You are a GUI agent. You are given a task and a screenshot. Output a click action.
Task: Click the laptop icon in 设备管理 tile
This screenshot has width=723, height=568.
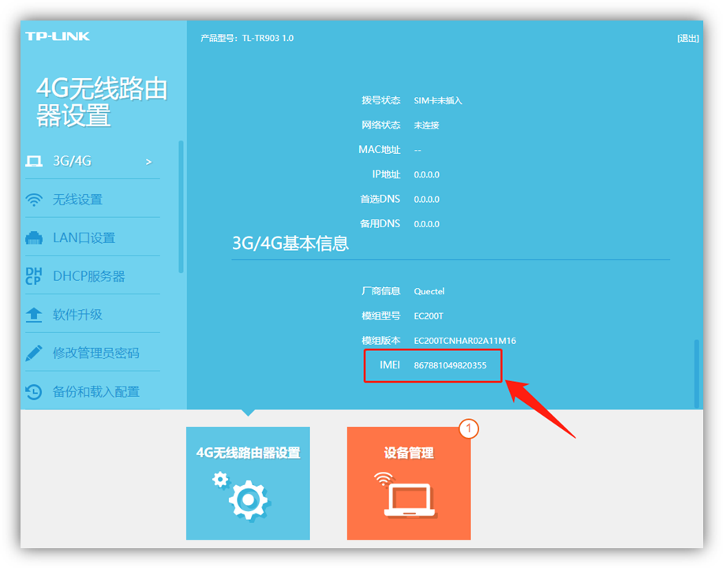pos(405,495)
